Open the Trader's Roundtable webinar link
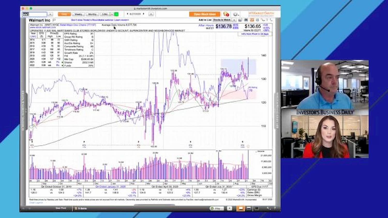 (100, 20)
